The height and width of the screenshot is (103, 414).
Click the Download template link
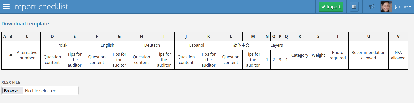pos(25,24)
